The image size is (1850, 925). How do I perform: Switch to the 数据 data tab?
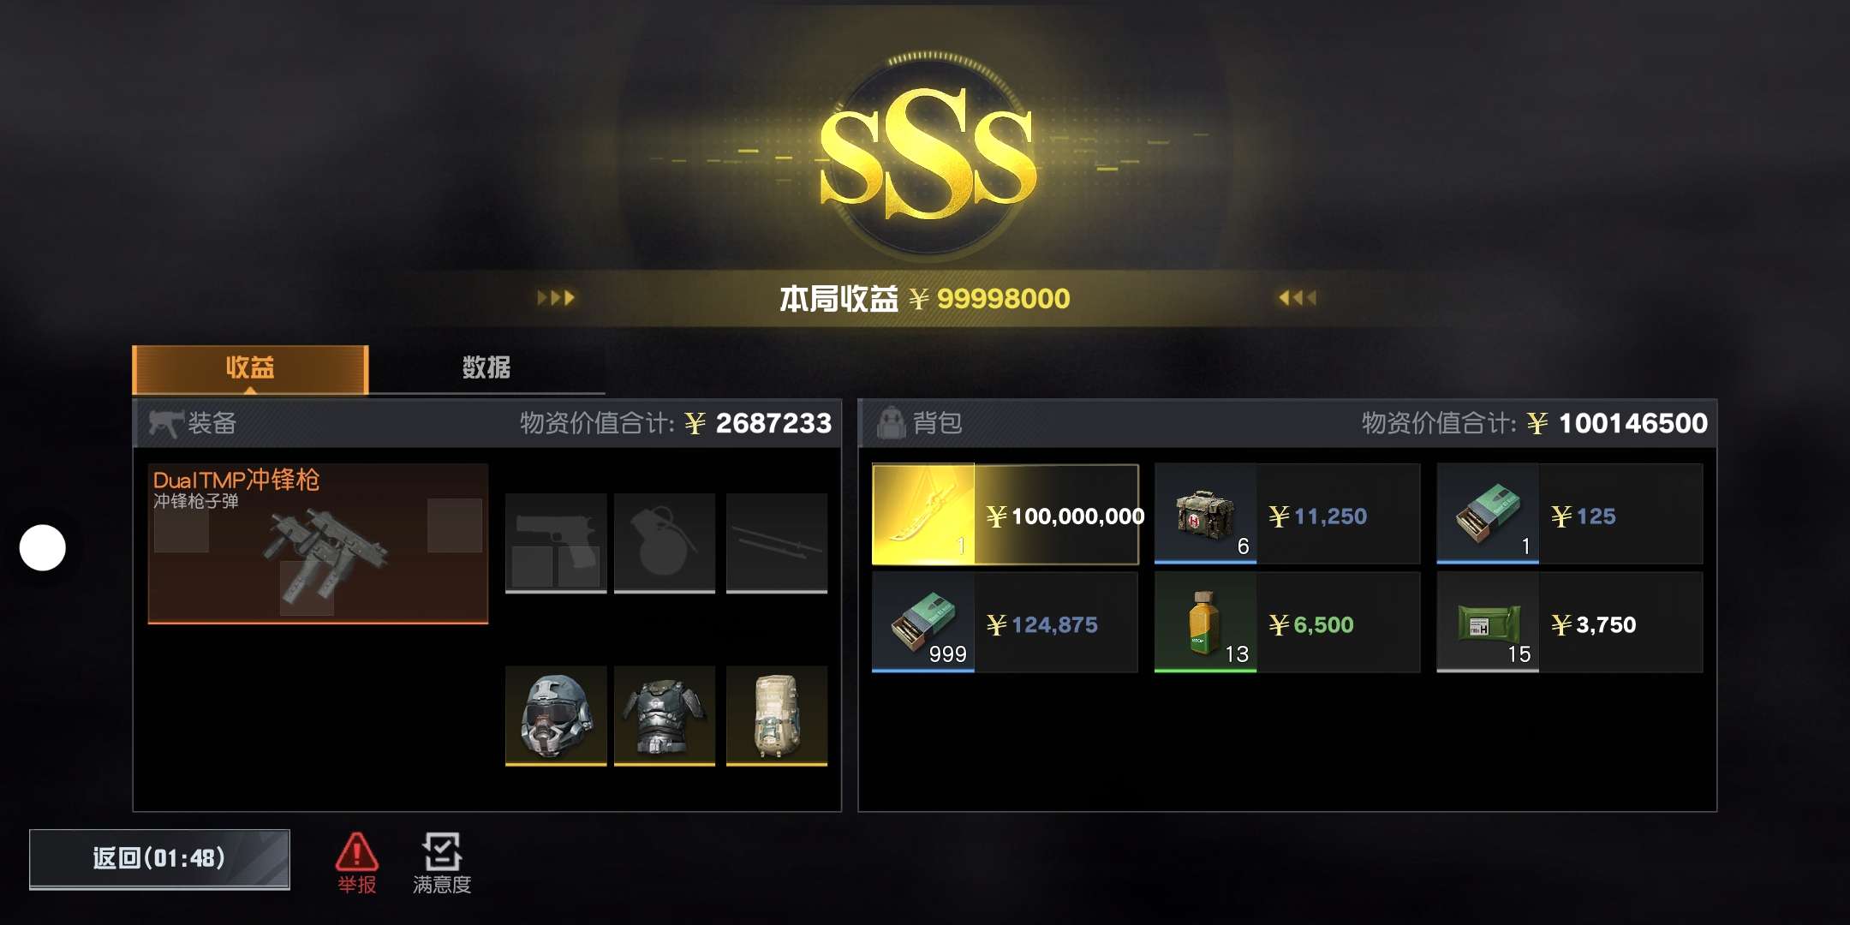[x=486, y=367]
